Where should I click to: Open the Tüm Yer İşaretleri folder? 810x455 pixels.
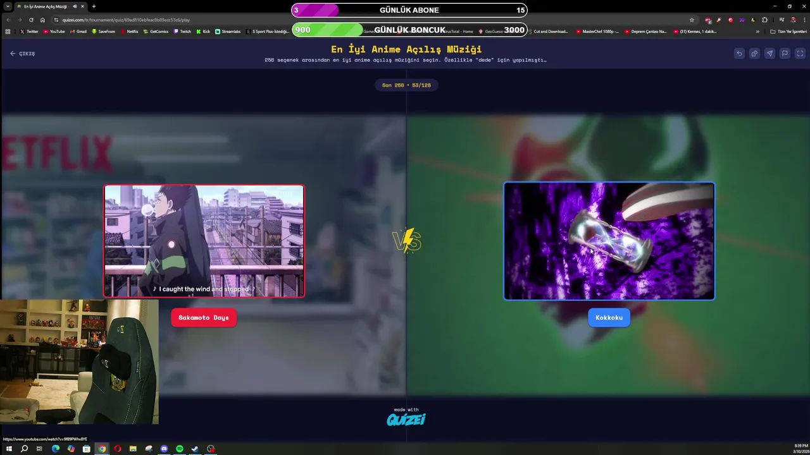click(x=788, y=31)
